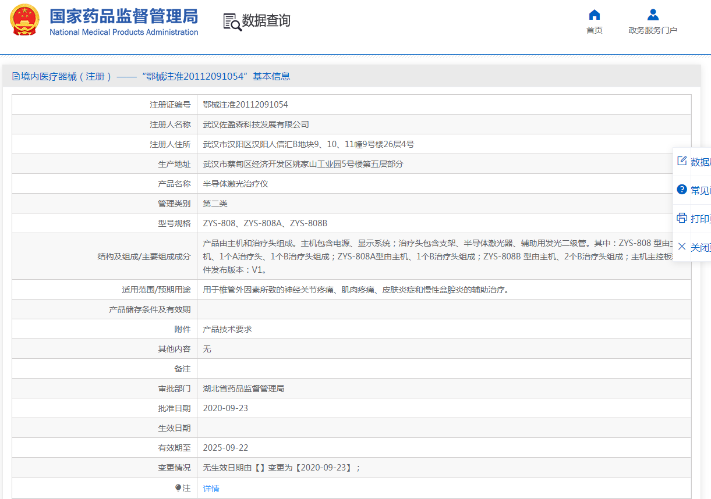
Task: Click the edit icon in side panel
Action: pyautogui.click(x=682, y=161)
